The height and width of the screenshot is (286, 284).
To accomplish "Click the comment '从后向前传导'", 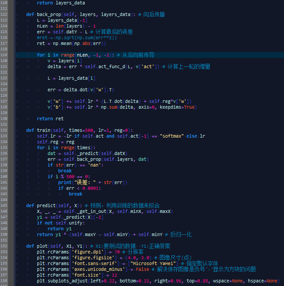I will click(x=138, y=55).
